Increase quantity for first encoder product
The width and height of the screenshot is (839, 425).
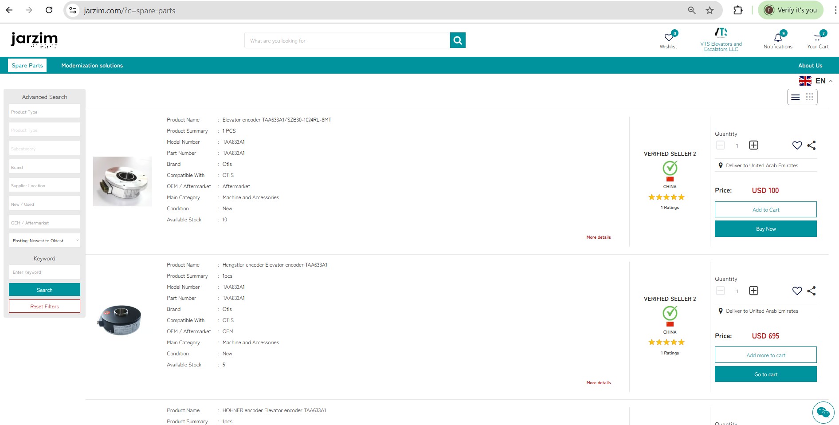pyautogui.click(x=753, y=146)
